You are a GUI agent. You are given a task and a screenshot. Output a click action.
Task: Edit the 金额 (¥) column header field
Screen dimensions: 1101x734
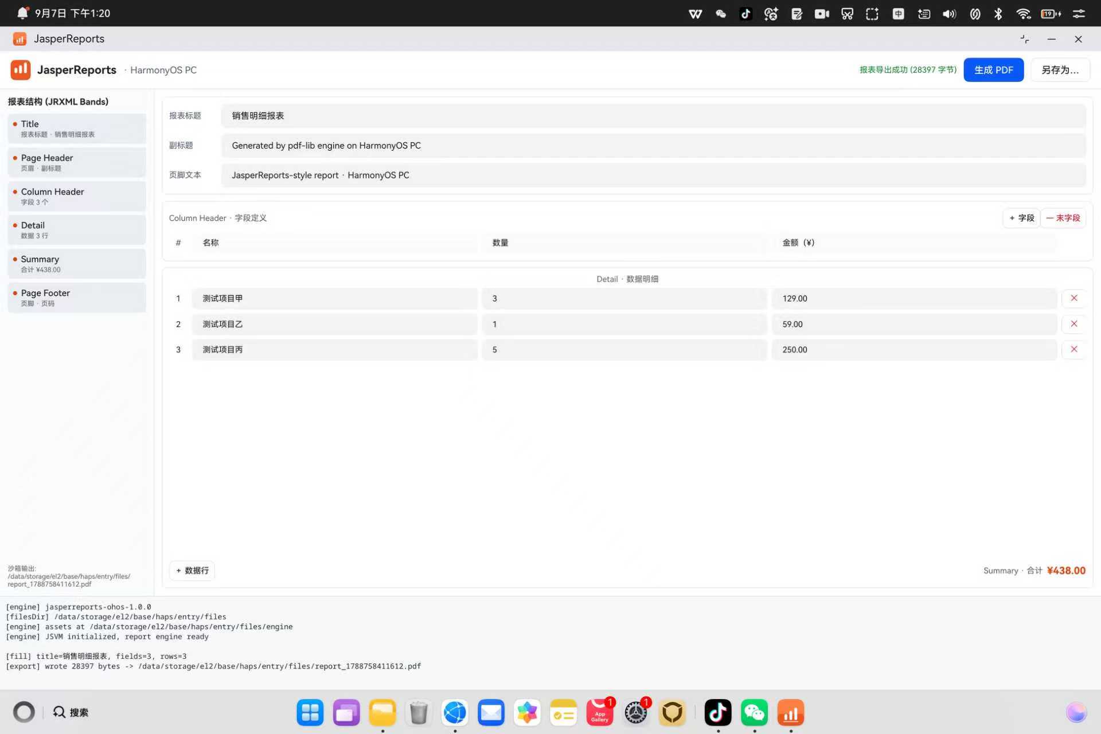914,243
